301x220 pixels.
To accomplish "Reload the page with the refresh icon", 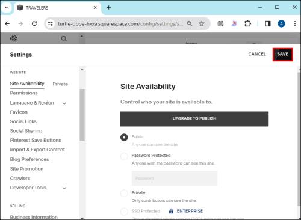I will [x=34, y=23].
